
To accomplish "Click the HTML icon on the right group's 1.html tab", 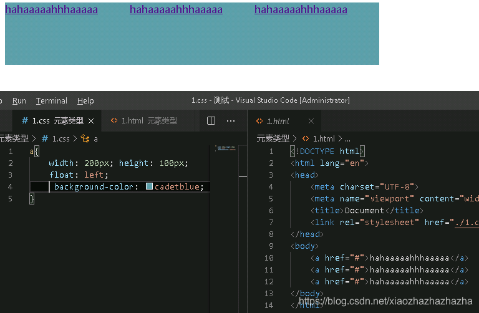I will [x=259, y=121].
